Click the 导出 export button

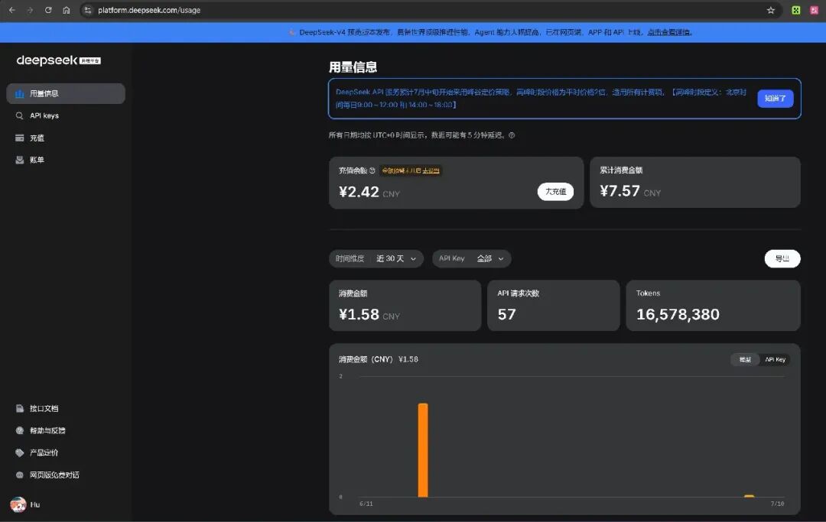click(782, 258)
